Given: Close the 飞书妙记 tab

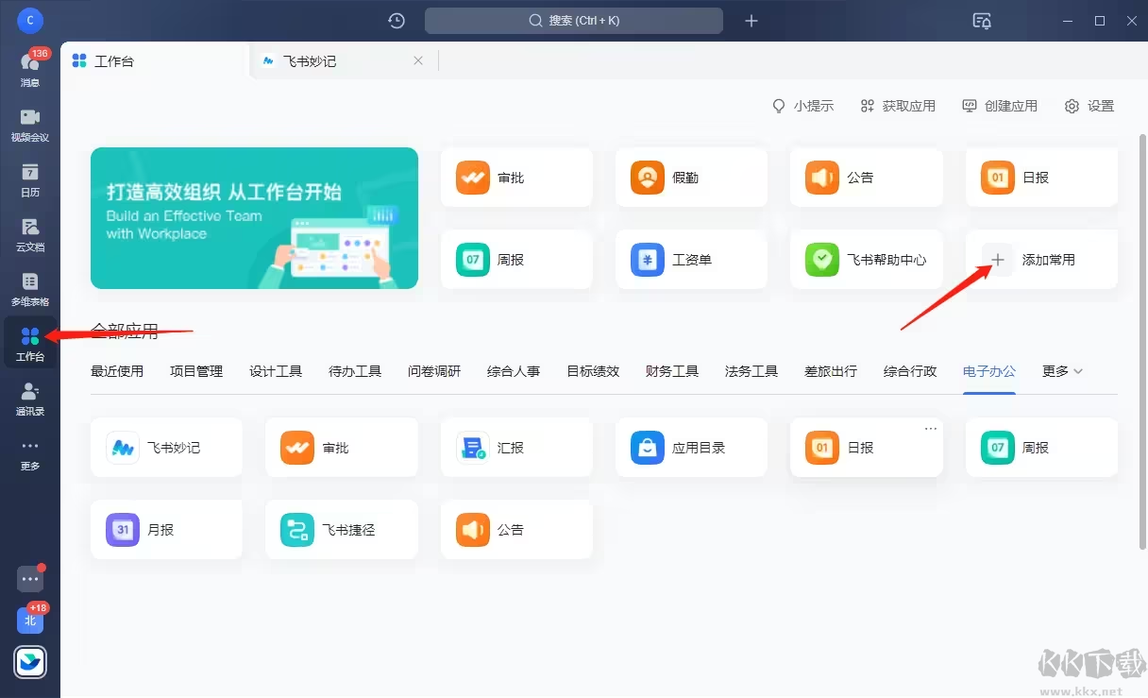Looking at the screenshot, I should (x=418, y=60).
